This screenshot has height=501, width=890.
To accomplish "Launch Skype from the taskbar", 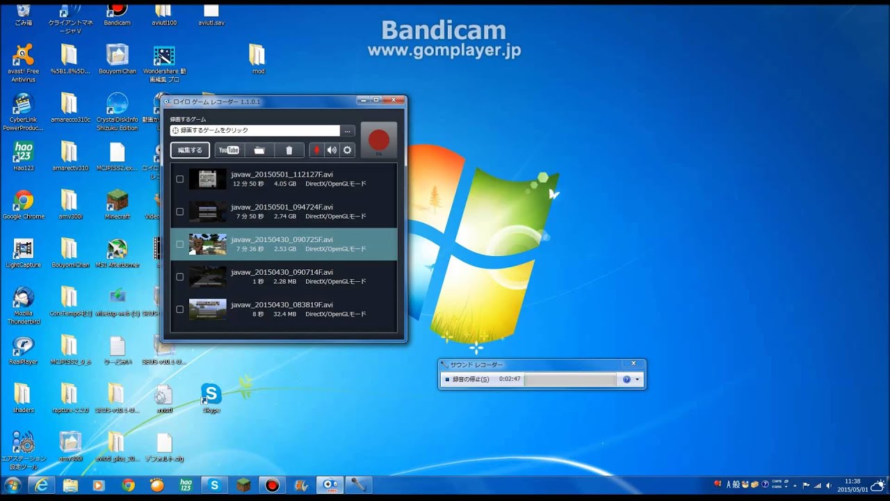I will tap(213, 484).
